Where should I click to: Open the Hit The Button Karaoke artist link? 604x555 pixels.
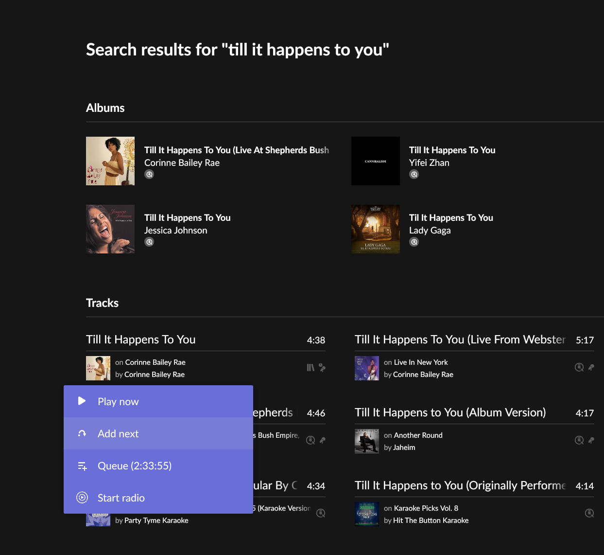pos(431,520)
